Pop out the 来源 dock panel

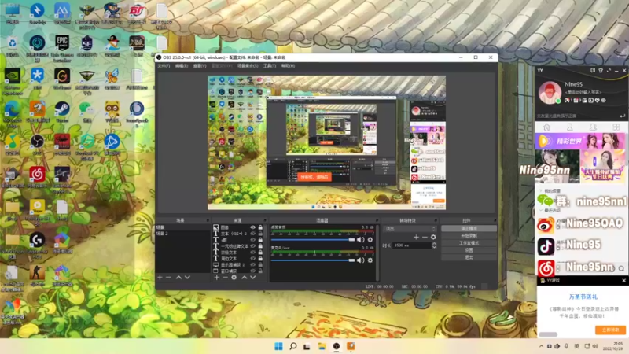tap(265, 220)
